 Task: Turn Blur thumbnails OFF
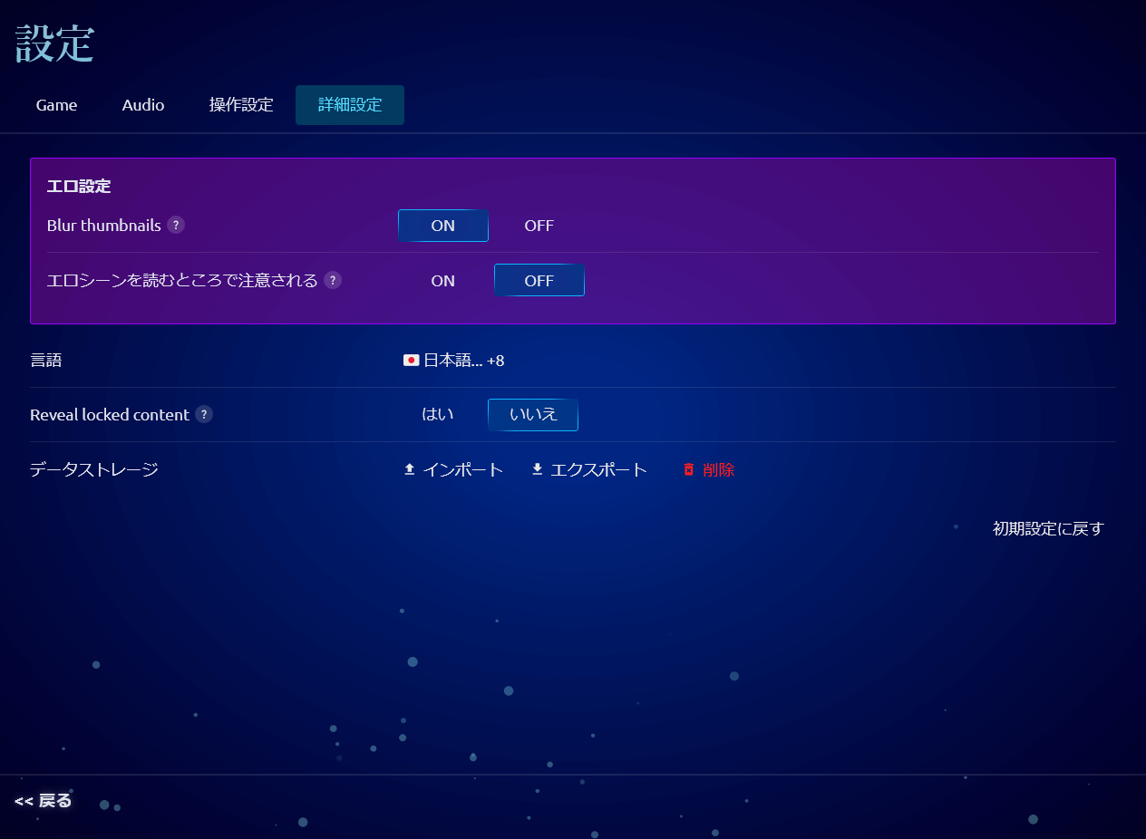click(x=539, y=226)
